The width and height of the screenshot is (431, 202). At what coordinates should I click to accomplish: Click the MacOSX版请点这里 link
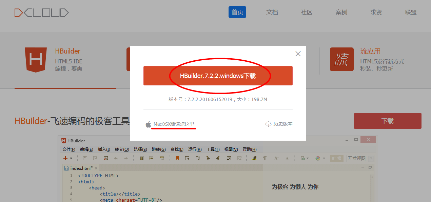[174, 124]
